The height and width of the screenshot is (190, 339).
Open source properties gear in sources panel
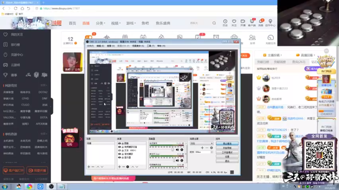pos(128,167)
